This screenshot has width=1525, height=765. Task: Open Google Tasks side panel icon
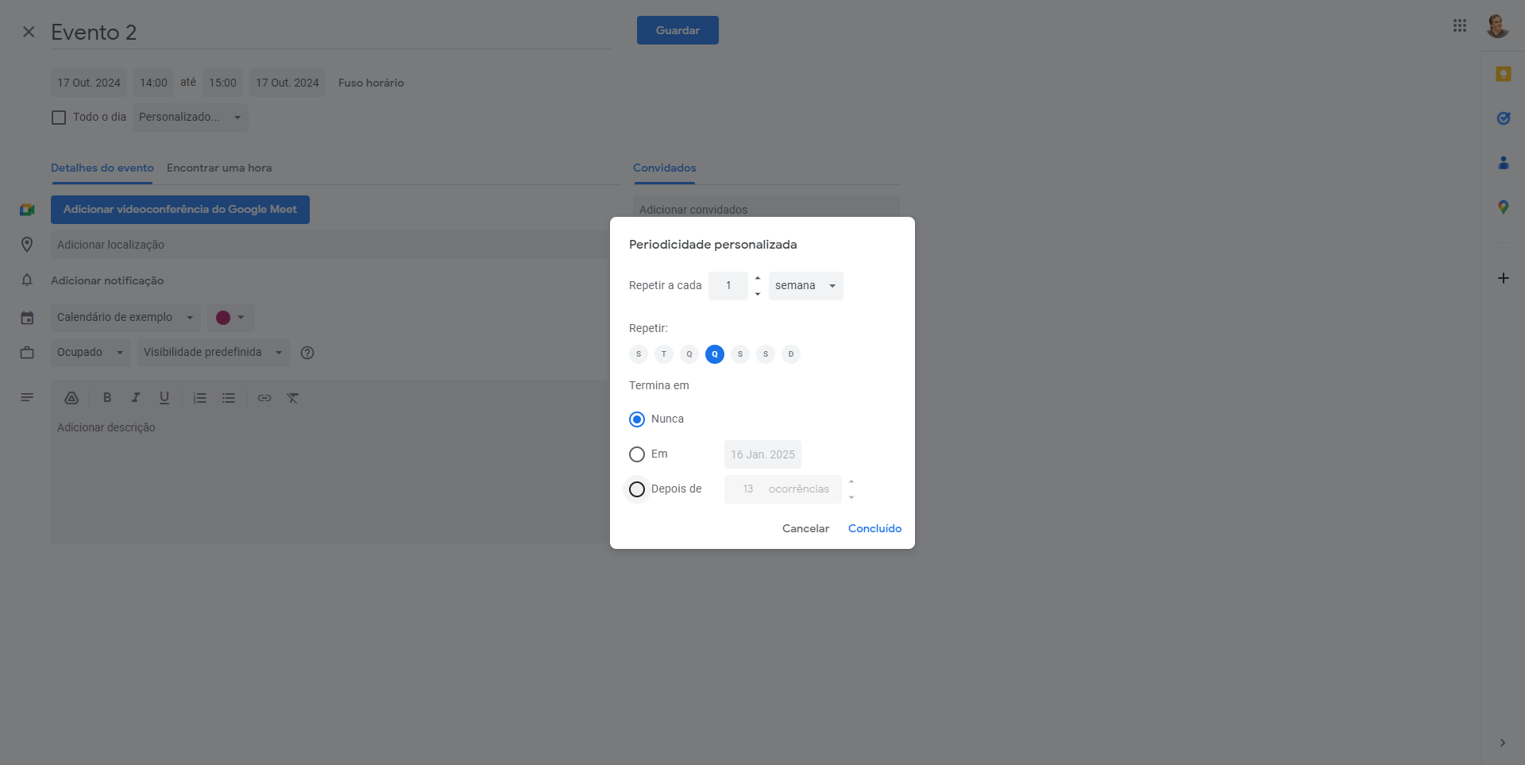pyautogui.click(x=1503, y=118)
